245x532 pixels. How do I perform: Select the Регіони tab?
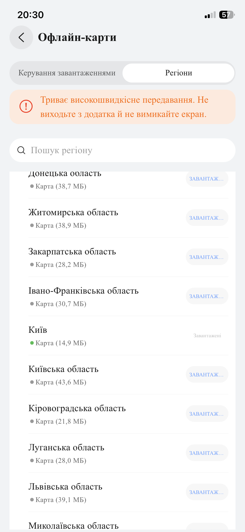(178, 73)
